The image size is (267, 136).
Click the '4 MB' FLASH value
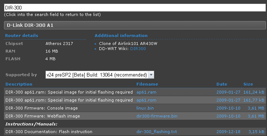pyautogui.click(x=51, y=59)
